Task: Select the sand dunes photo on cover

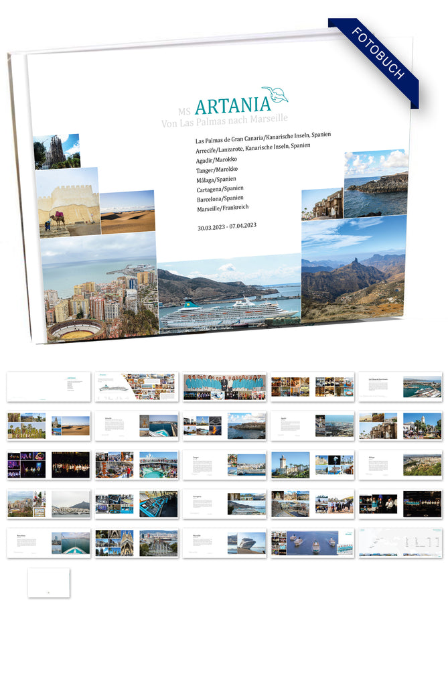Action: pyautogui.click(x=127, y=212)
